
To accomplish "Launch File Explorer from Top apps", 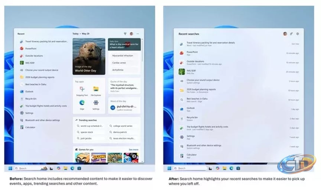I will 96,91.
